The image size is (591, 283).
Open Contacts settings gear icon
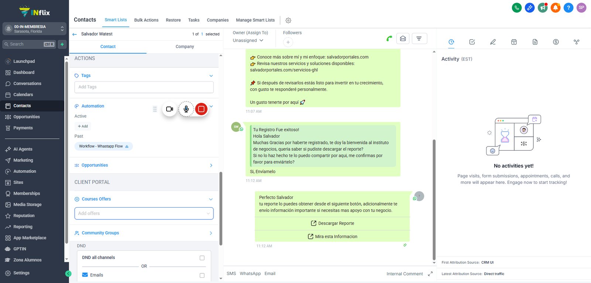[x=288, y=20]
